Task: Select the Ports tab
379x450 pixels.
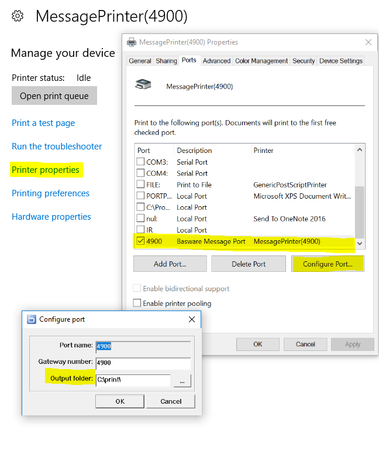Action: pos(189,60)
